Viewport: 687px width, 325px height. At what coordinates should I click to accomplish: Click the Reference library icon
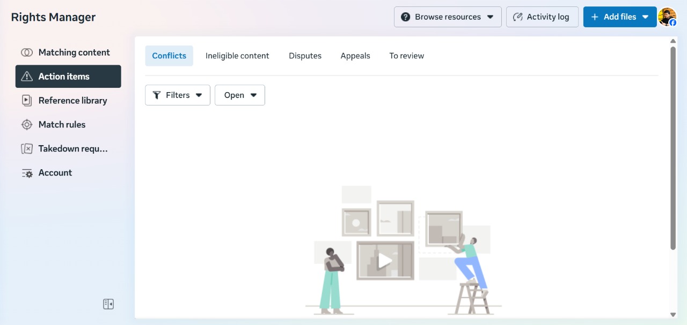click(x=27, y=101)
